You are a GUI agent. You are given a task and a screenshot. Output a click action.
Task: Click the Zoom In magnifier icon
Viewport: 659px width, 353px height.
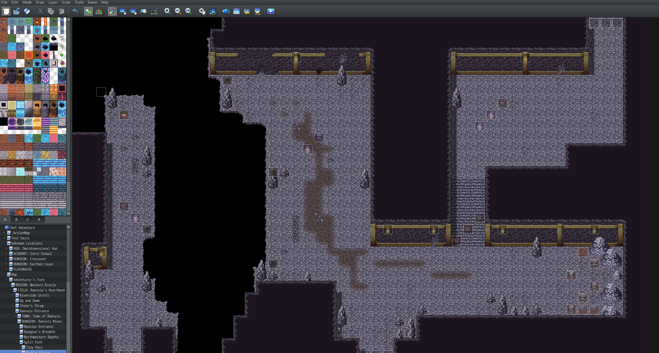tap(167, 11)
